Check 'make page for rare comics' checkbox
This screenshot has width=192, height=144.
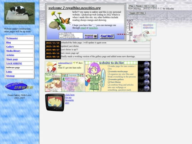[109, 66]
